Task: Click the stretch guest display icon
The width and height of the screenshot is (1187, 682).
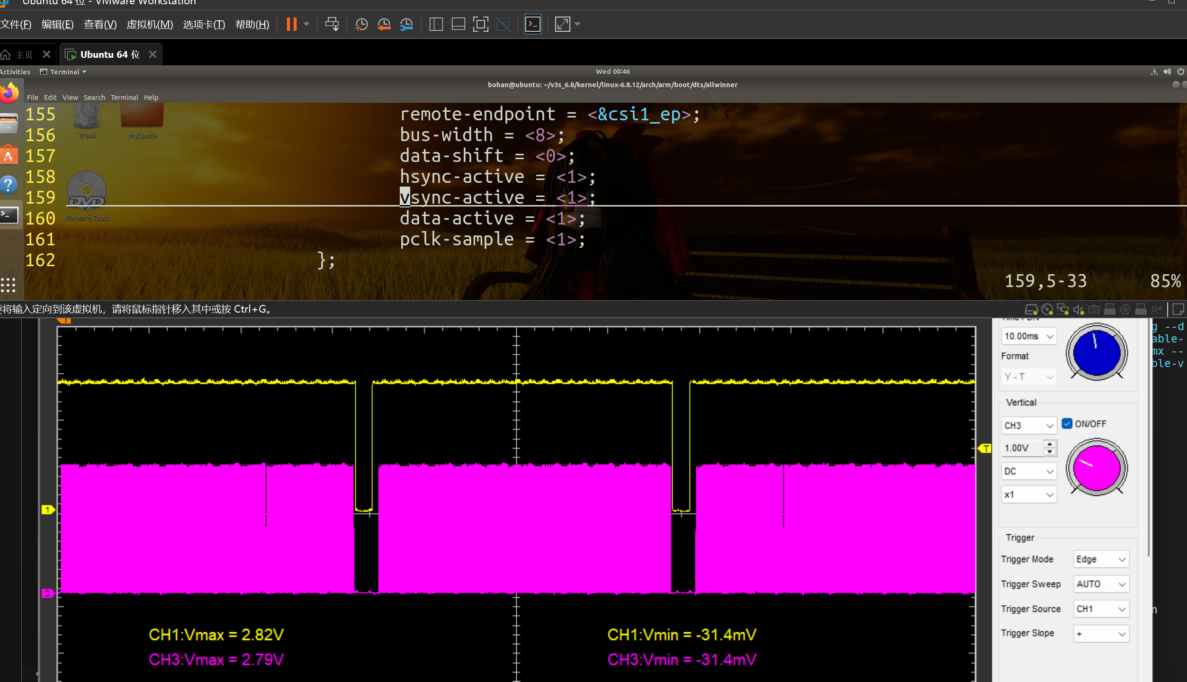Action: click(x=563, y=24)
